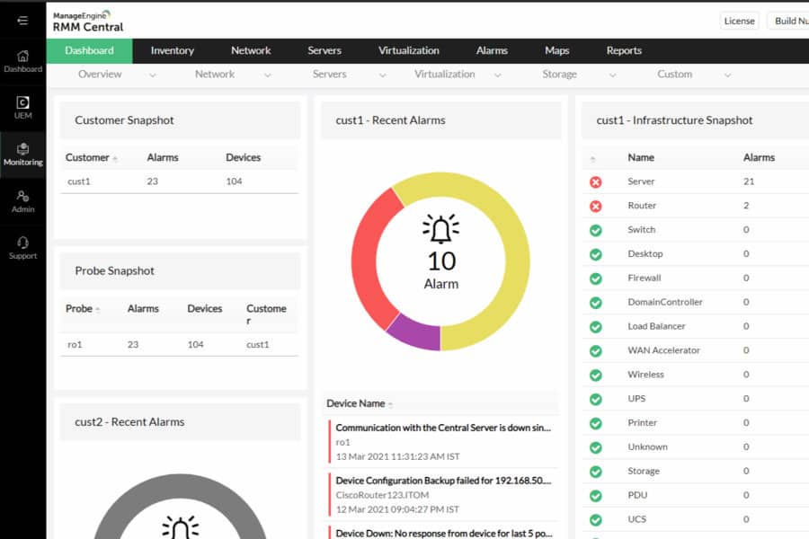Click the green status icon beside Storage row
Image resolution: width=809 pixels, height=539 pixels.
point(595,472)
